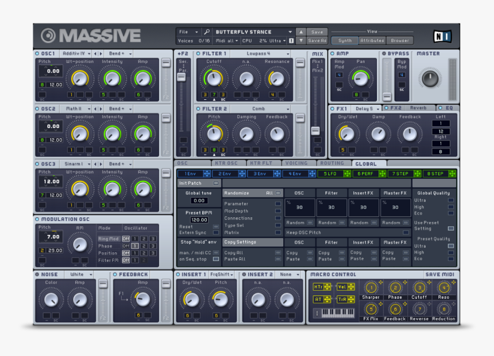
Task: Open FX1 Delay S effect dropdown
Action: click(366, 108)
